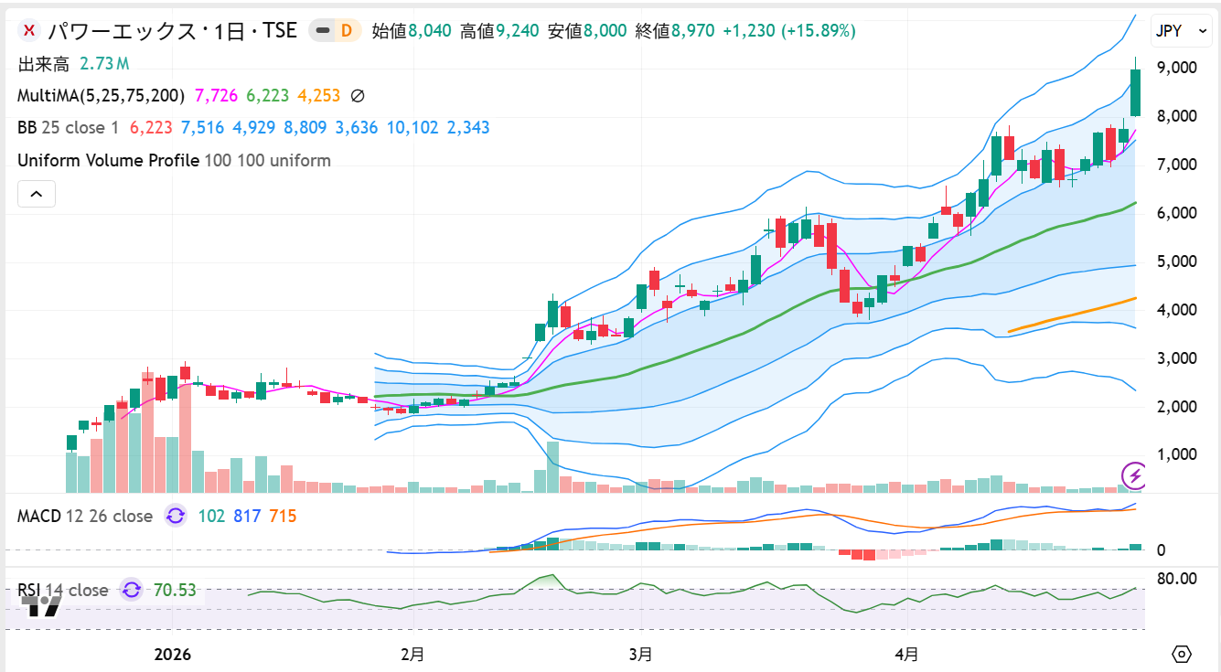Collapse the indicator legend with the chevron
Viewport: 1221px width, 672px height.
point(37,194)
